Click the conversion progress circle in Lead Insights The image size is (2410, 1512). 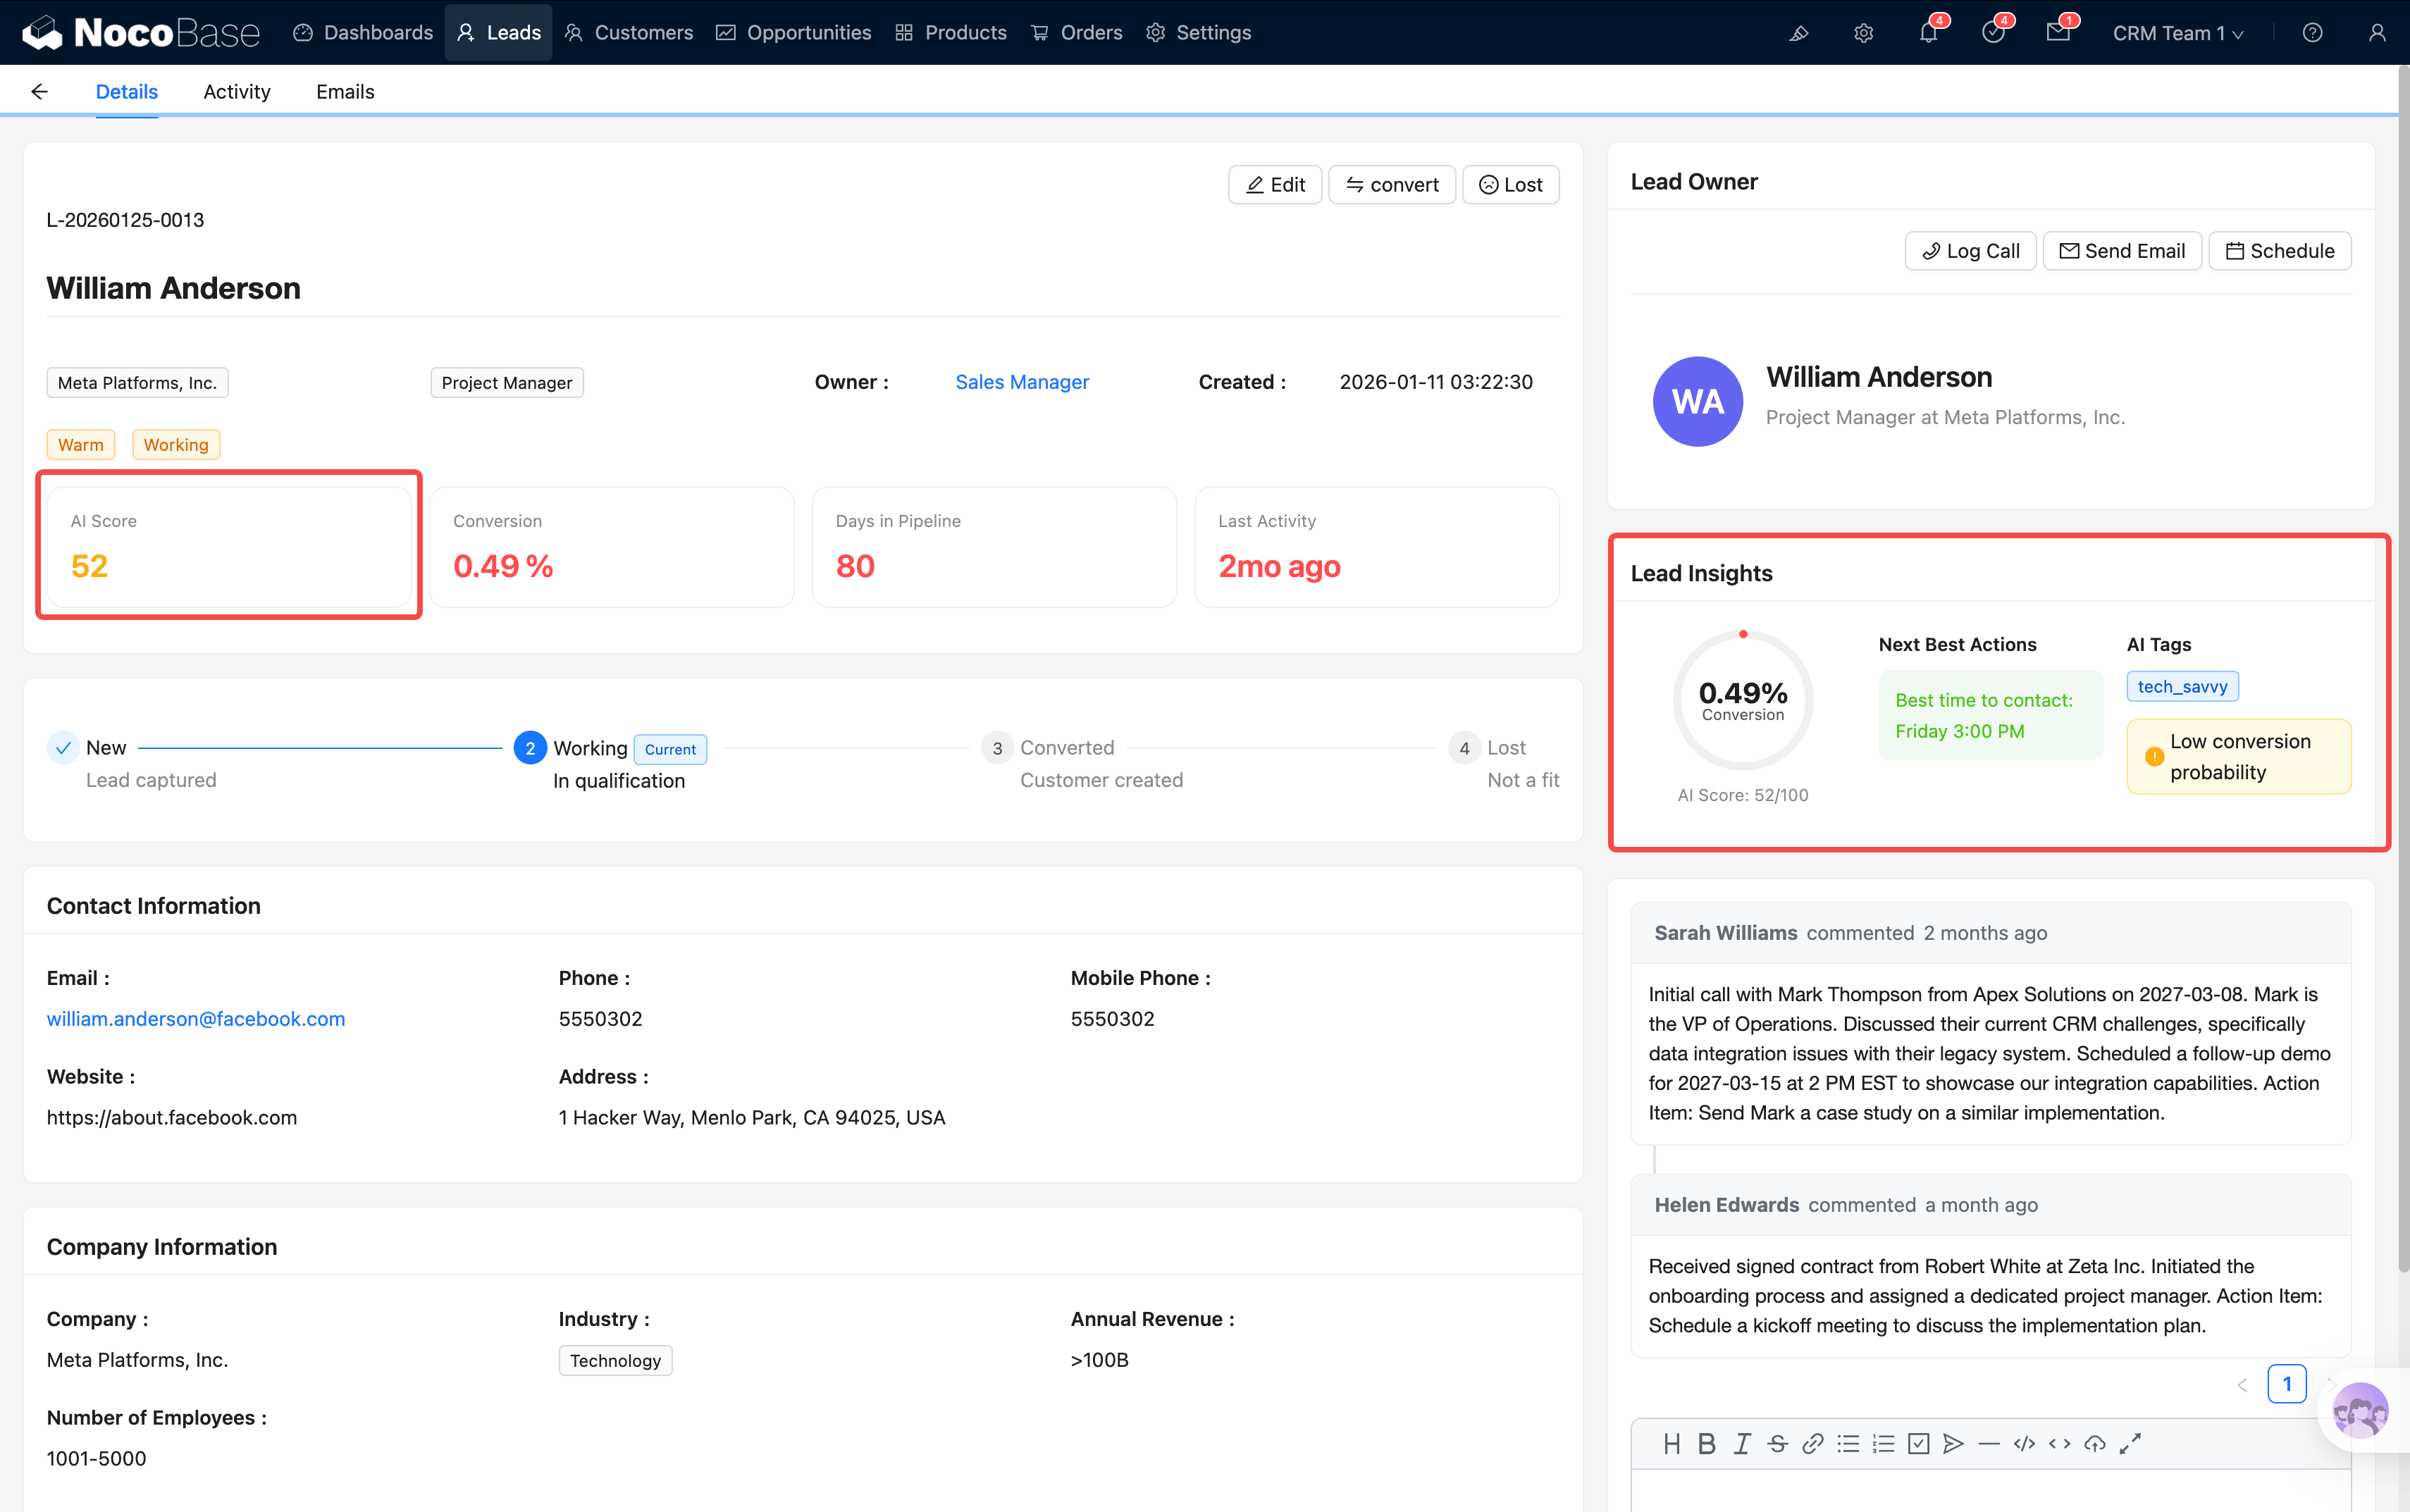click(1742, 700)
